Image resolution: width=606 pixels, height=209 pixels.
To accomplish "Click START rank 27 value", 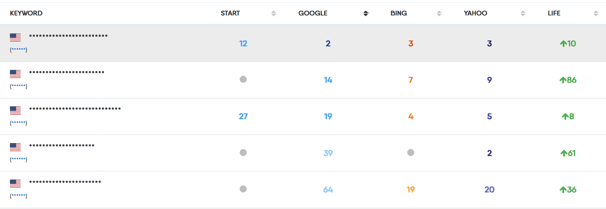I will tap(243, 117).
